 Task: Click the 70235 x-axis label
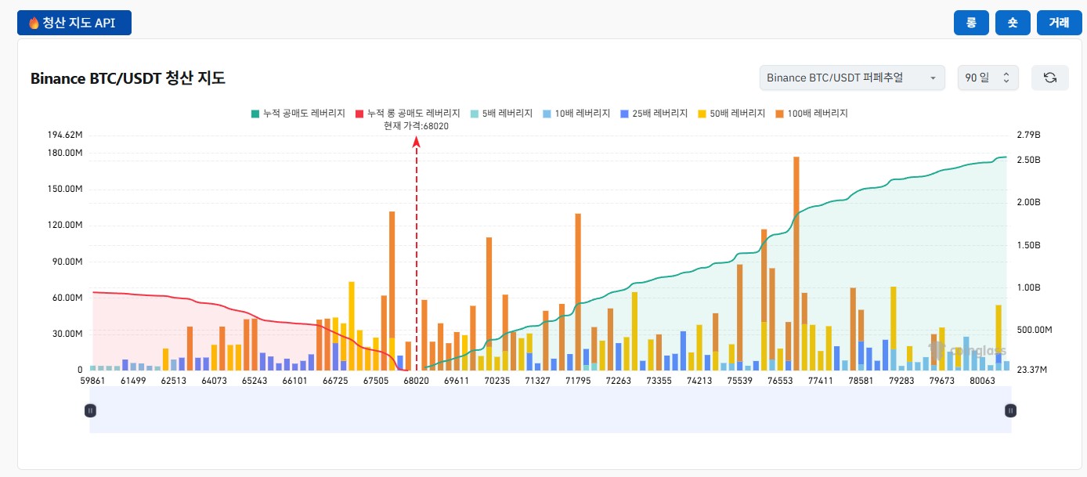tap(497, 381)
